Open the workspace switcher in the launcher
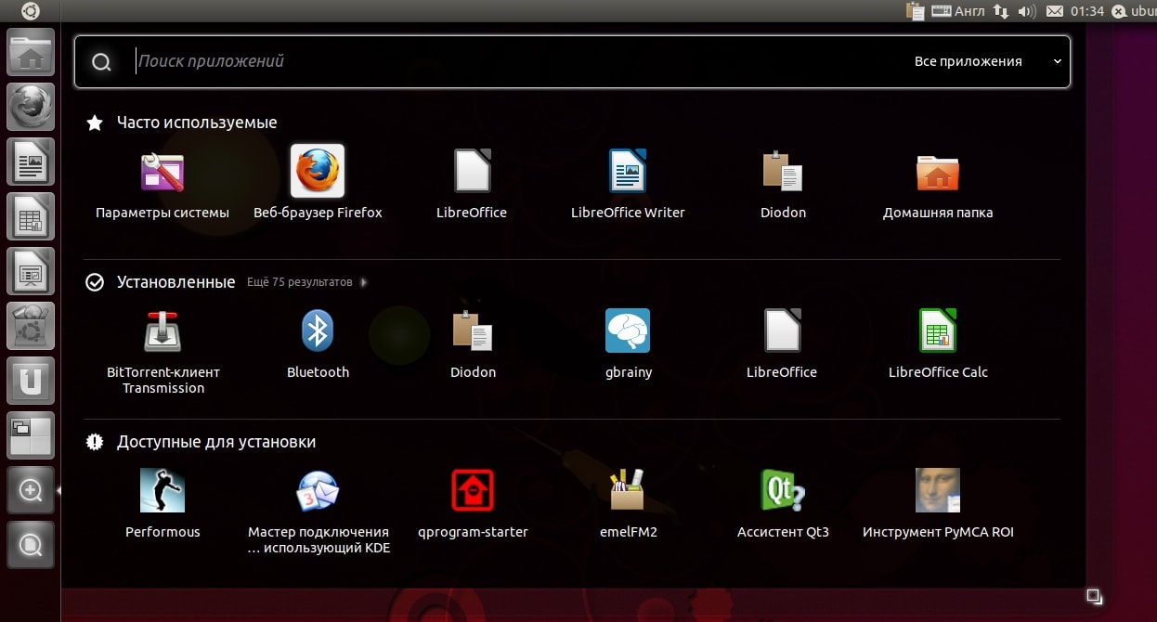 pyautogui.click(x=32, y=435)
